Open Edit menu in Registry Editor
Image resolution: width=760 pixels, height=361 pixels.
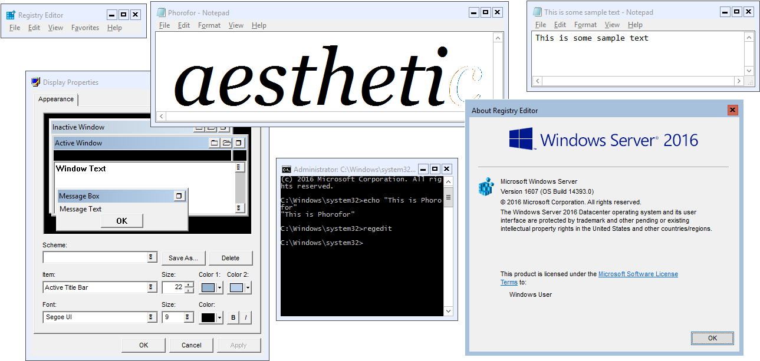point(34,28)
